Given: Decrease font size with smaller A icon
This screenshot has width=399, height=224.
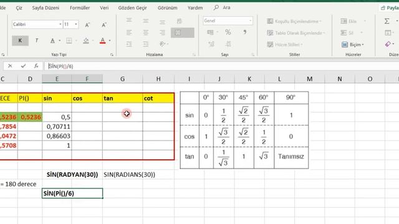Looking at the screenshot, I should [104, 25].
